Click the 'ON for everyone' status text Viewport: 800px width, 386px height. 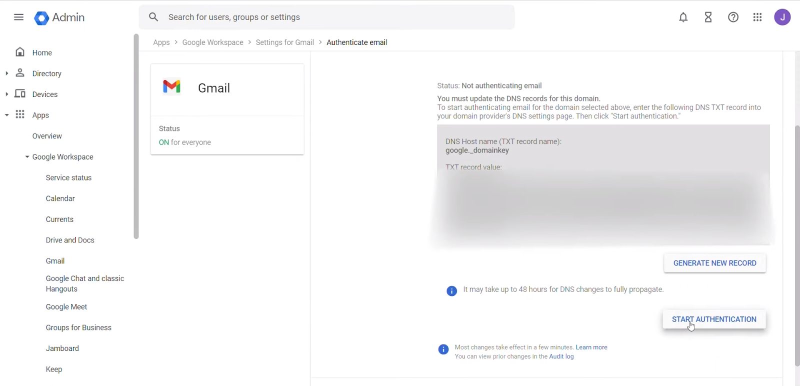tap(185, 142)
